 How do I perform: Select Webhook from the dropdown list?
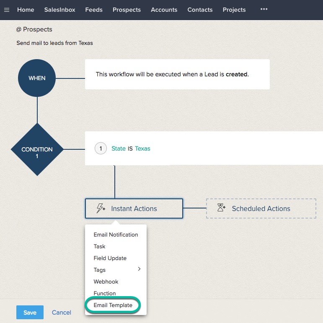pos(106,281)
